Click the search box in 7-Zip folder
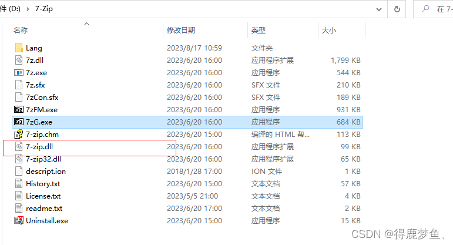The image size is (453, 245). (x=434, y=9)
